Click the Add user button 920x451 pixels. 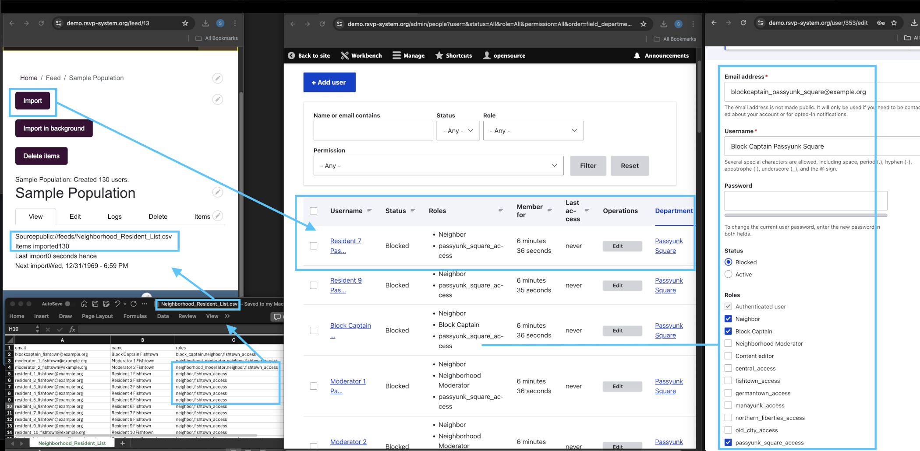[x=329, y=82]
